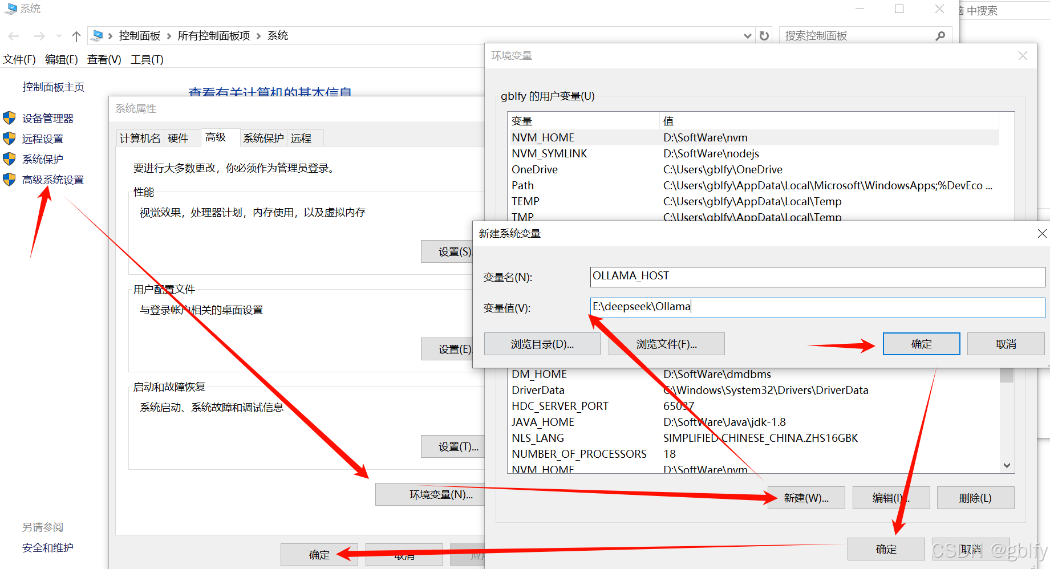Click the shield icon next to 系统保护
The image size is (1050, 569).
coord(9,159)
